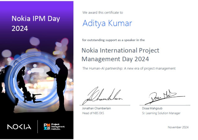
Task: Click Jonathan Chamberlain's handwritten signature
Action: tap(102, 95)
